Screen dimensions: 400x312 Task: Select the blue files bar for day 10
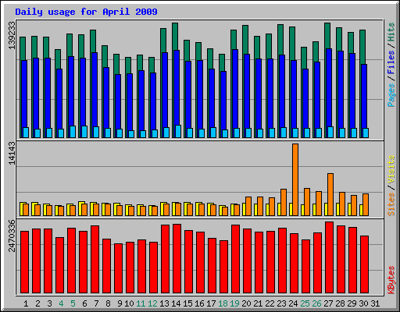(130, 102)
